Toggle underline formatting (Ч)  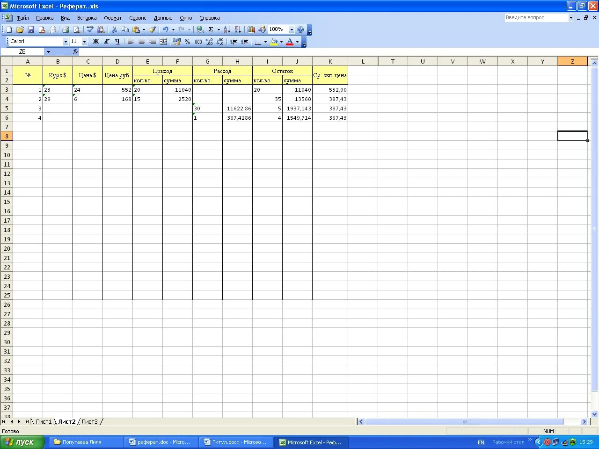pos(117,42)
